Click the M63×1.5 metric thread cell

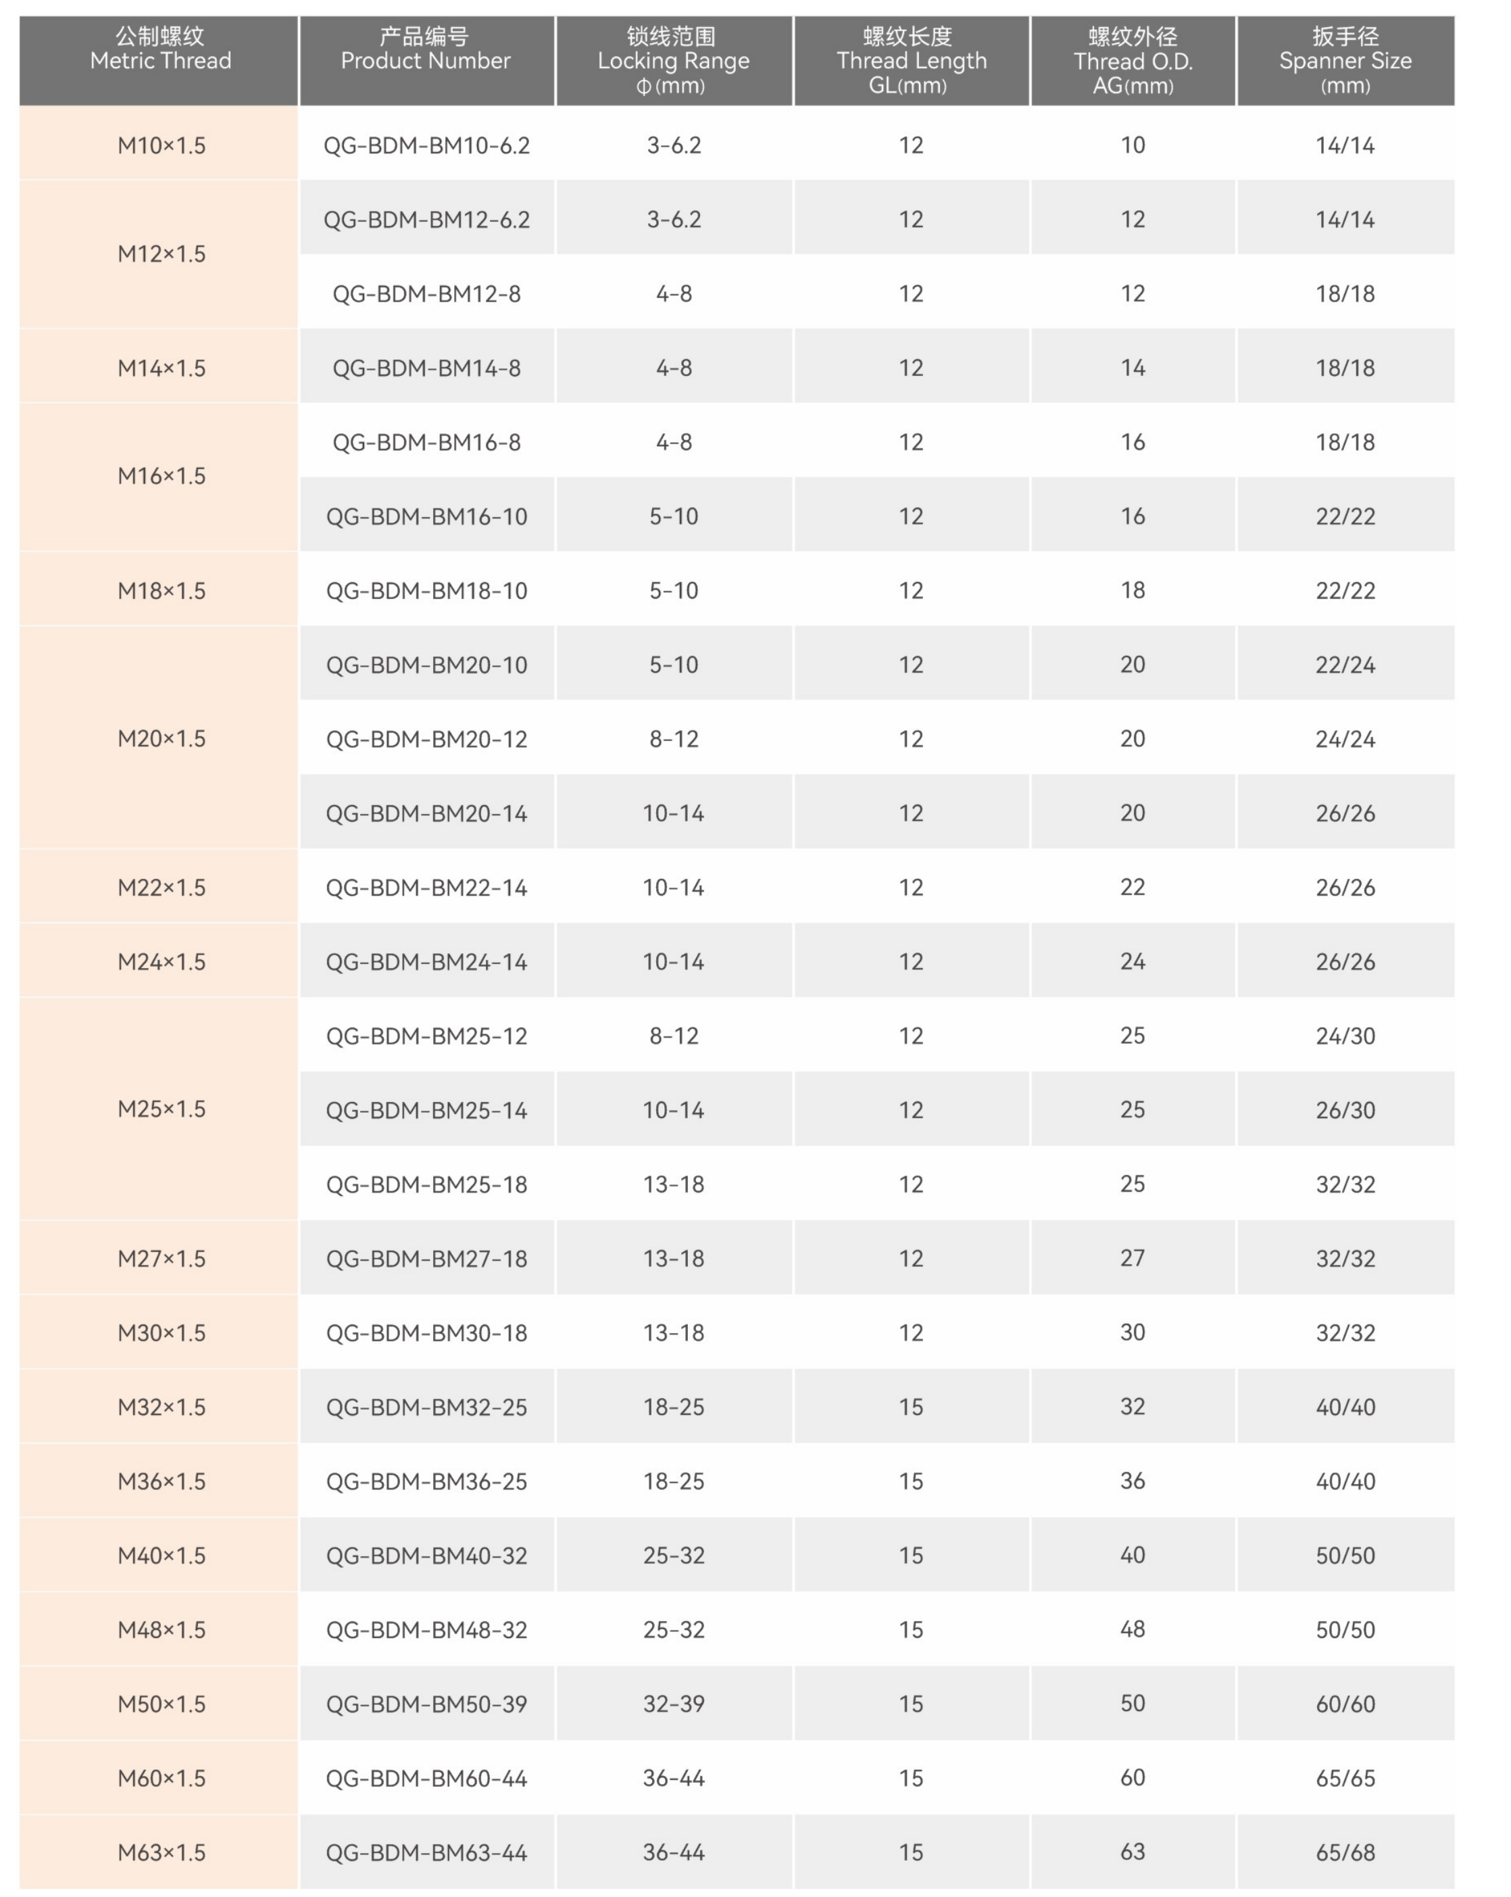pyautogui.click(x=161, y=1852)
